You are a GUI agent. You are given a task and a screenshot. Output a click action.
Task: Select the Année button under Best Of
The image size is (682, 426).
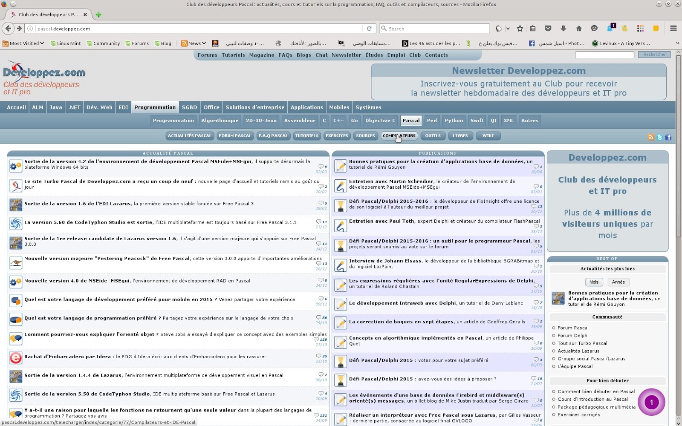pos(618,282)
